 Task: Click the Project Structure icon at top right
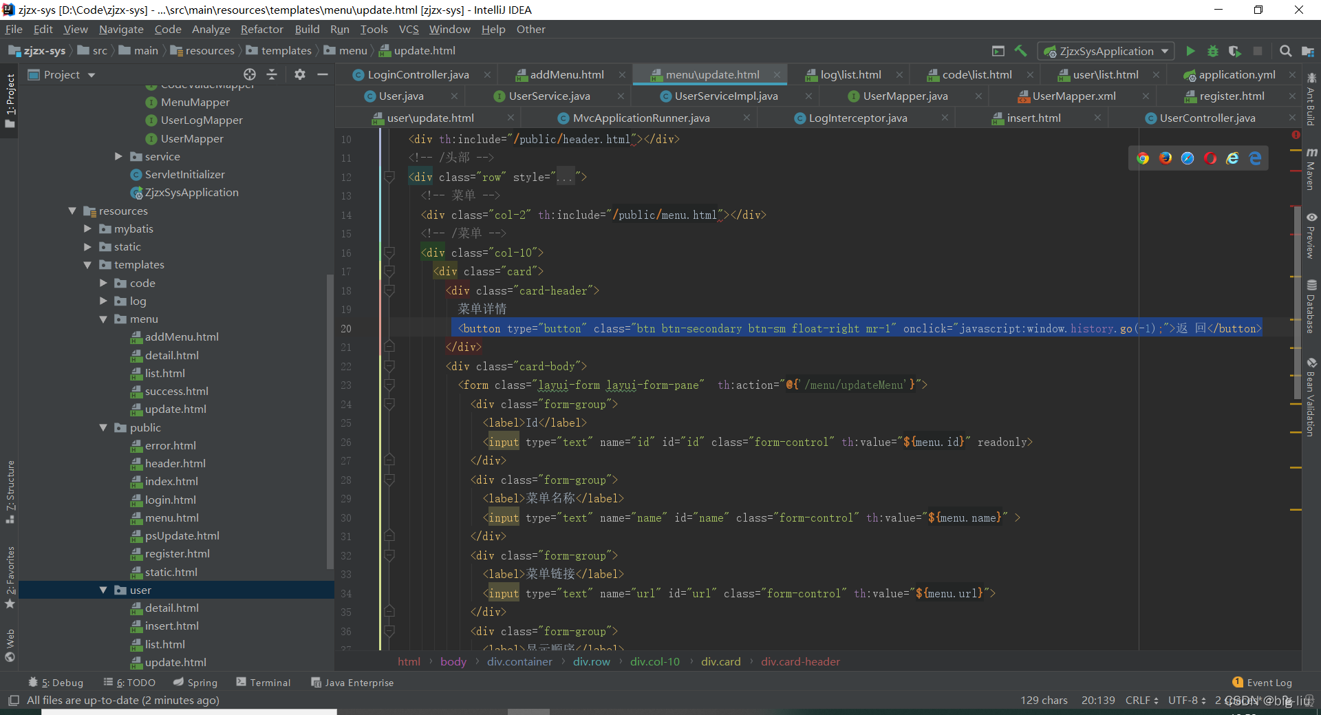click(x=1308, y=51)
